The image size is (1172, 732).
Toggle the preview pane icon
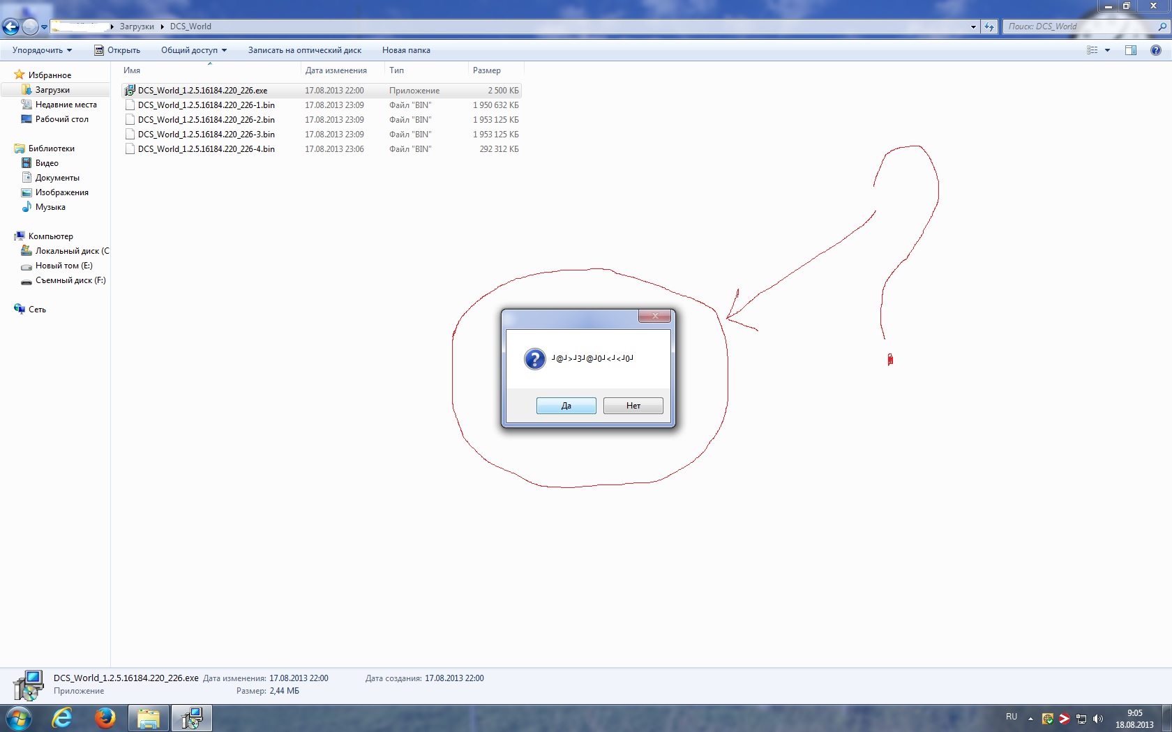click(1131, 50)
